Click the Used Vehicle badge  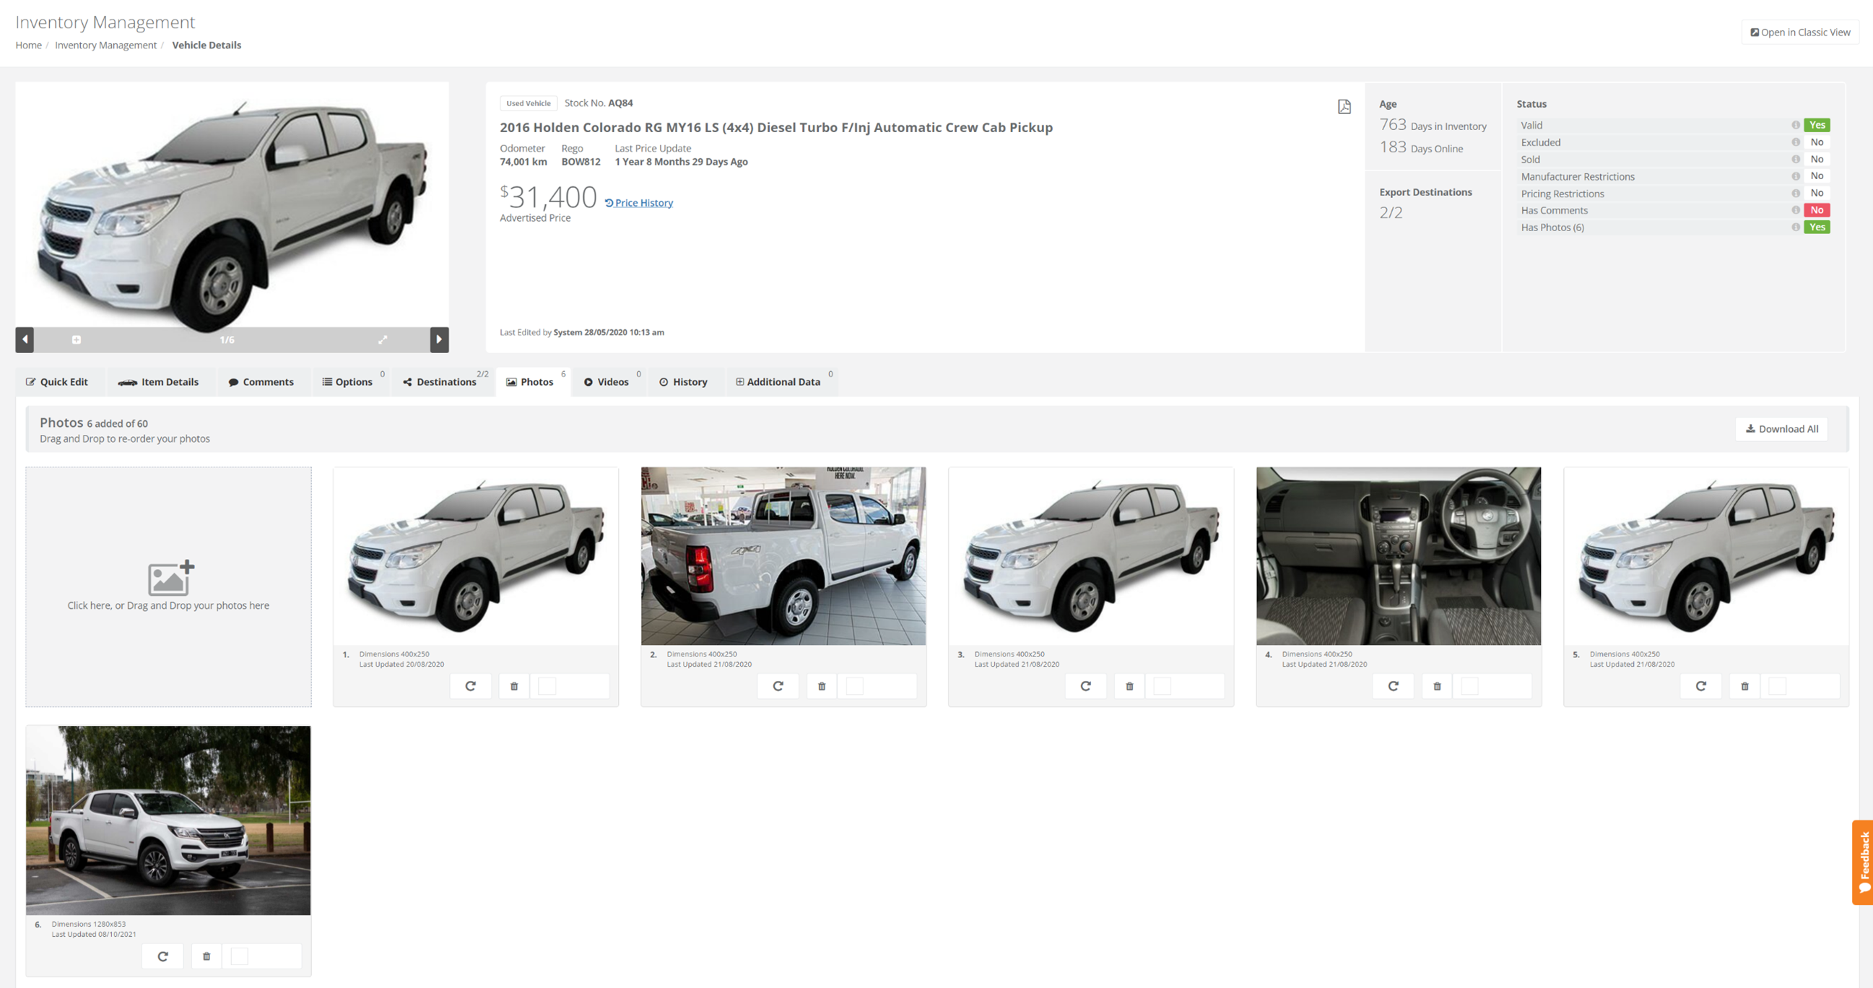pos(529,103)
